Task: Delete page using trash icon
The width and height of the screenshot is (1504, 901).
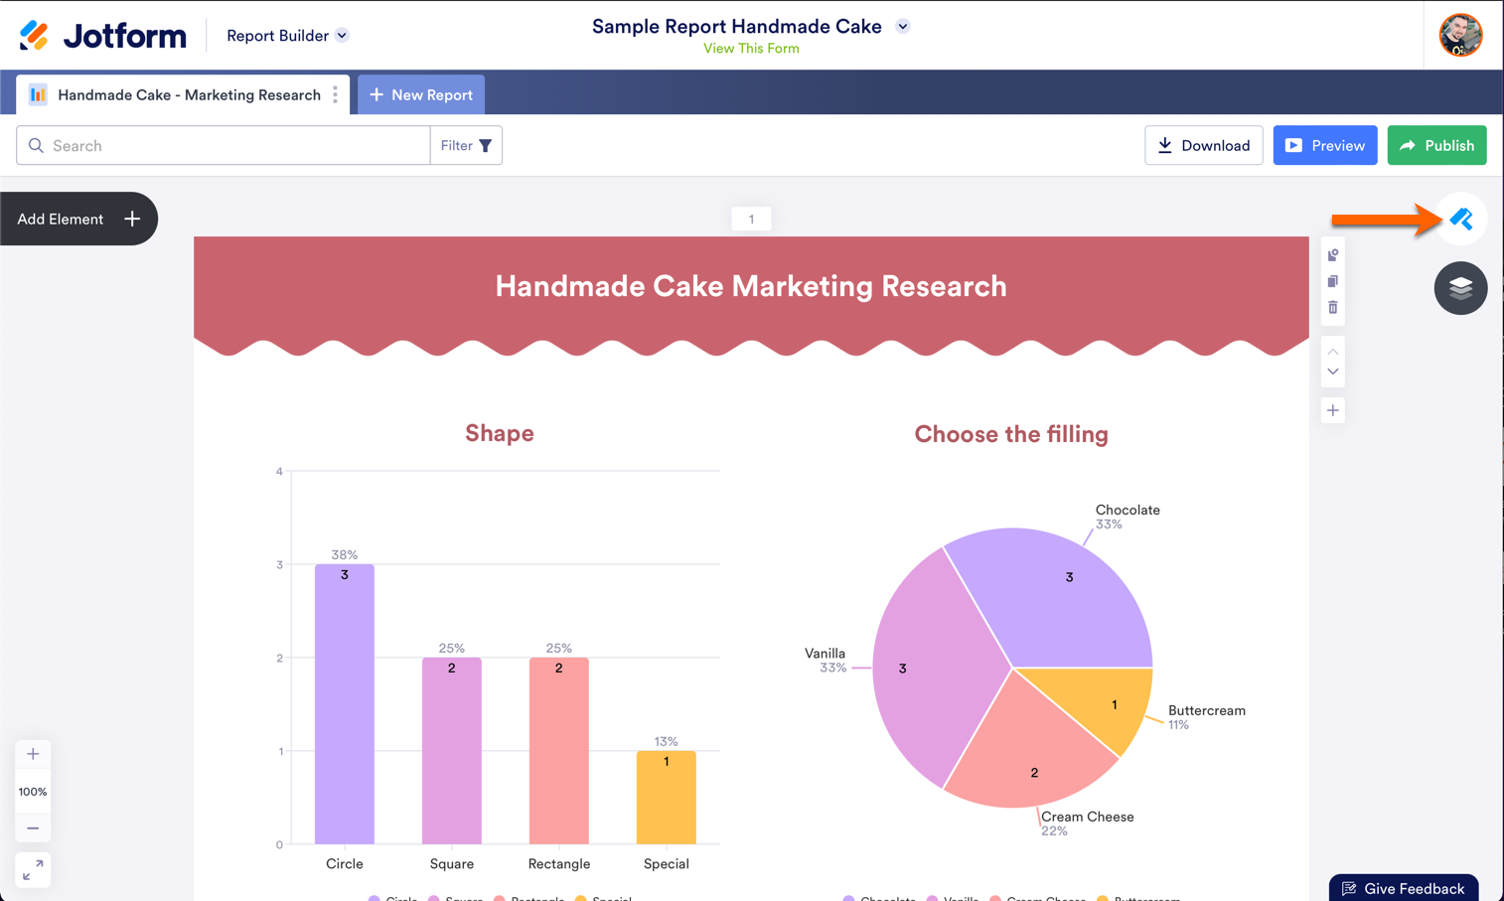Action: click(1333, 308)
